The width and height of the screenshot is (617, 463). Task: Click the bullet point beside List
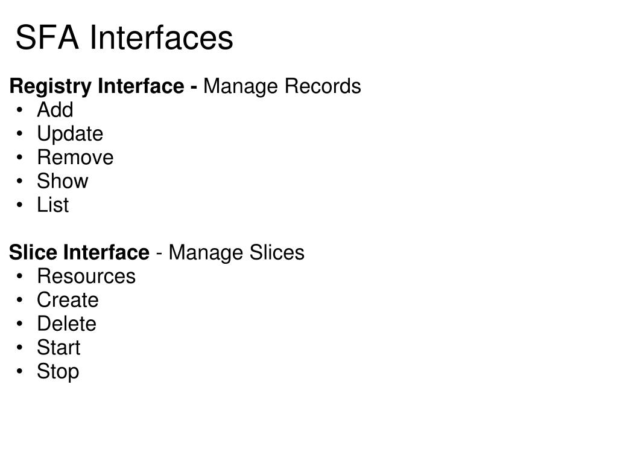(x=20, y=205)
